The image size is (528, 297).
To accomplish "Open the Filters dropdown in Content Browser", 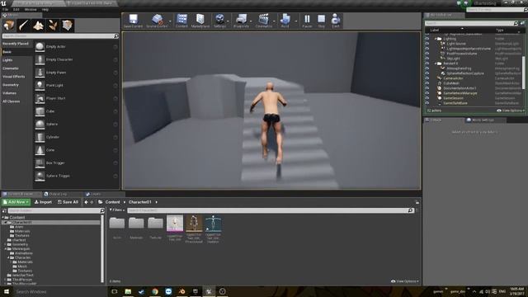I will pyautogui.click(x=117, y=210).
